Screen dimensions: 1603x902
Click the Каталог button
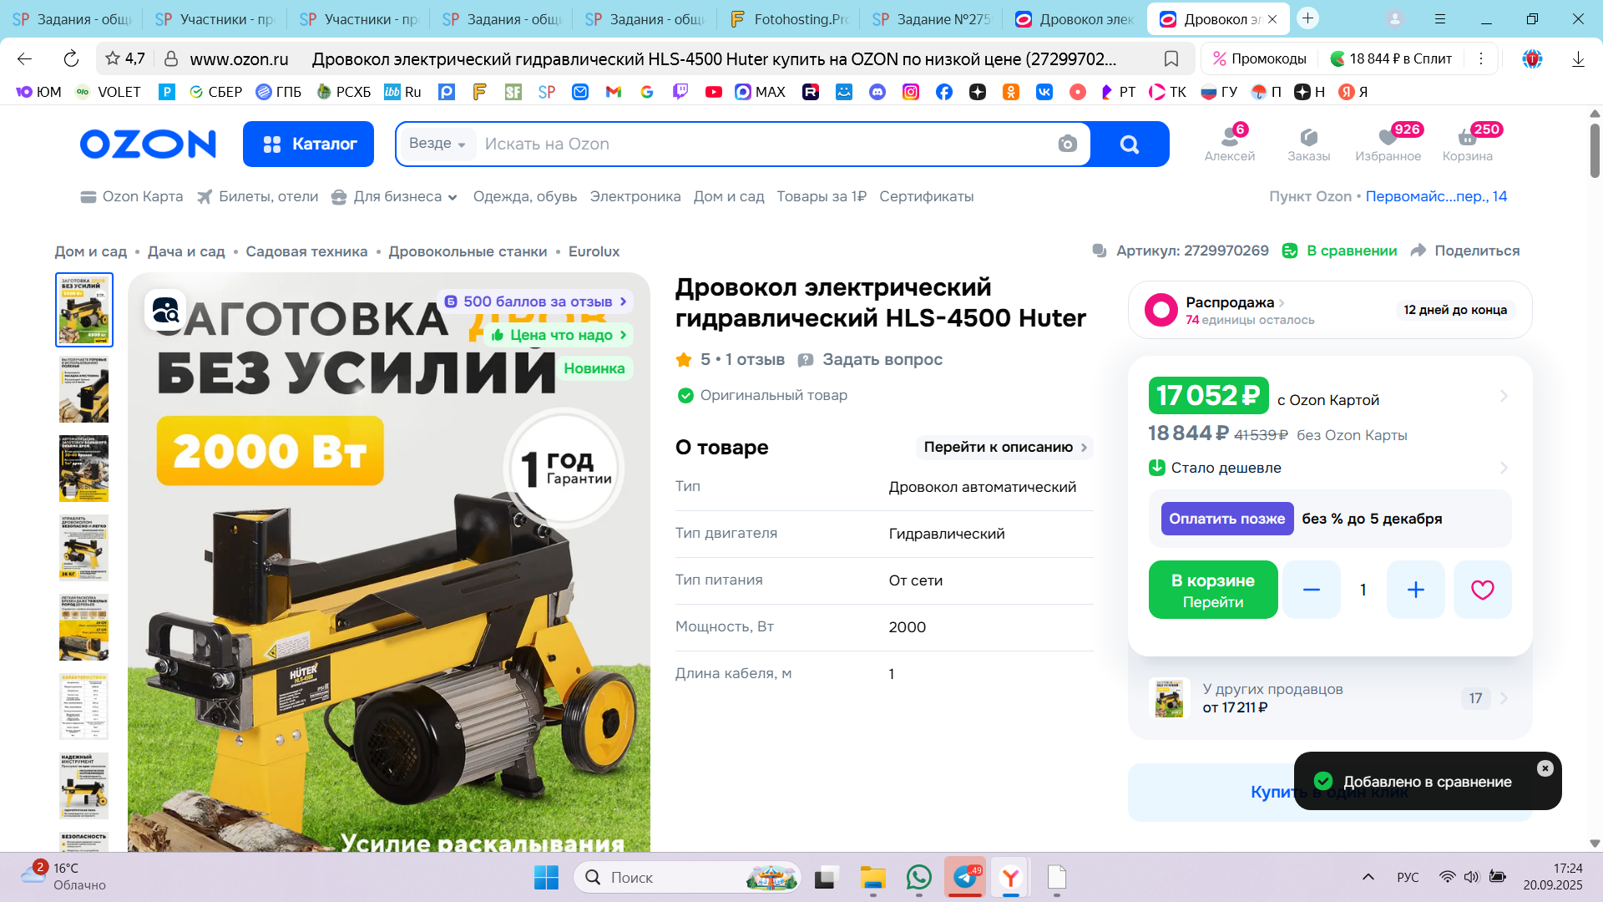point(308,144)
